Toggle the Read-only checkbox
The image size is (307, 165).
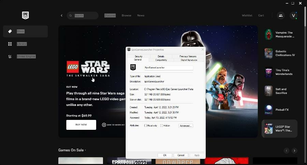(x=145, y=126)
